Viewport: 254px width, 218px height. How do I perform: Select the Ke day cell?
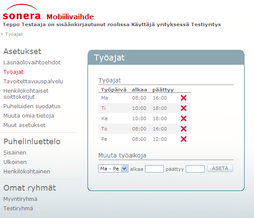104,118
